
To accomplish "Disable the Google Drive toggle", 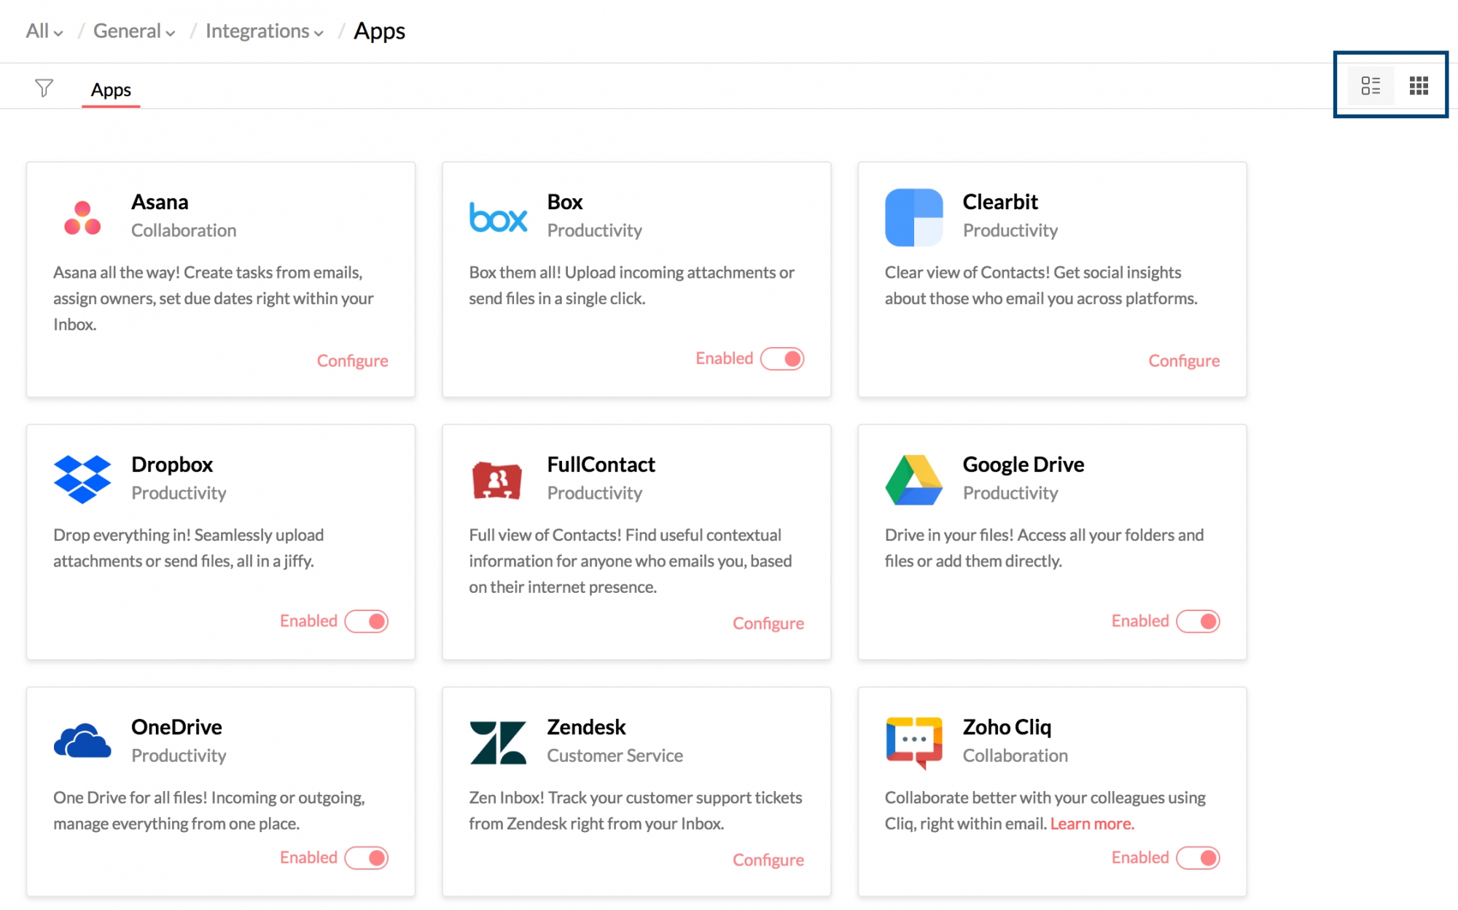I will click(1198, 621).
